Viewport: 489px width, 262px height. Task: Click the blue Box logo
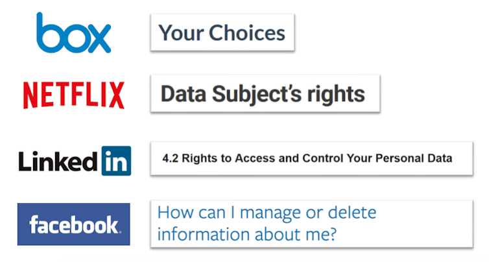[x=73, y=33]
